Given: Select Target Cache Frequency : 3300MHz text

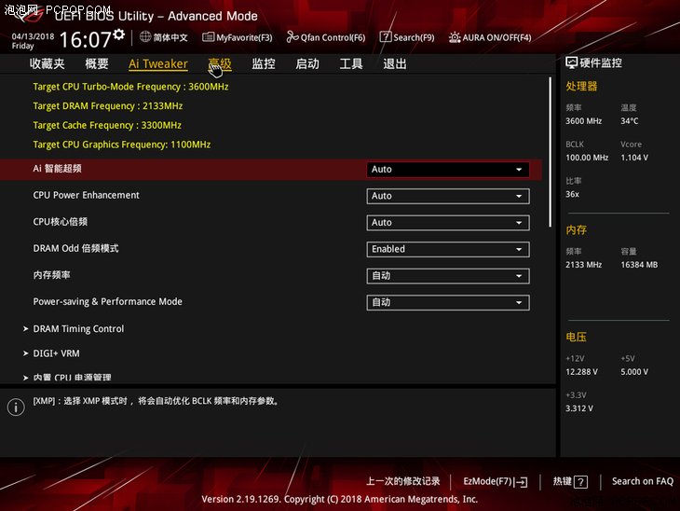Looking at the screenshot, I should point(107,125).
